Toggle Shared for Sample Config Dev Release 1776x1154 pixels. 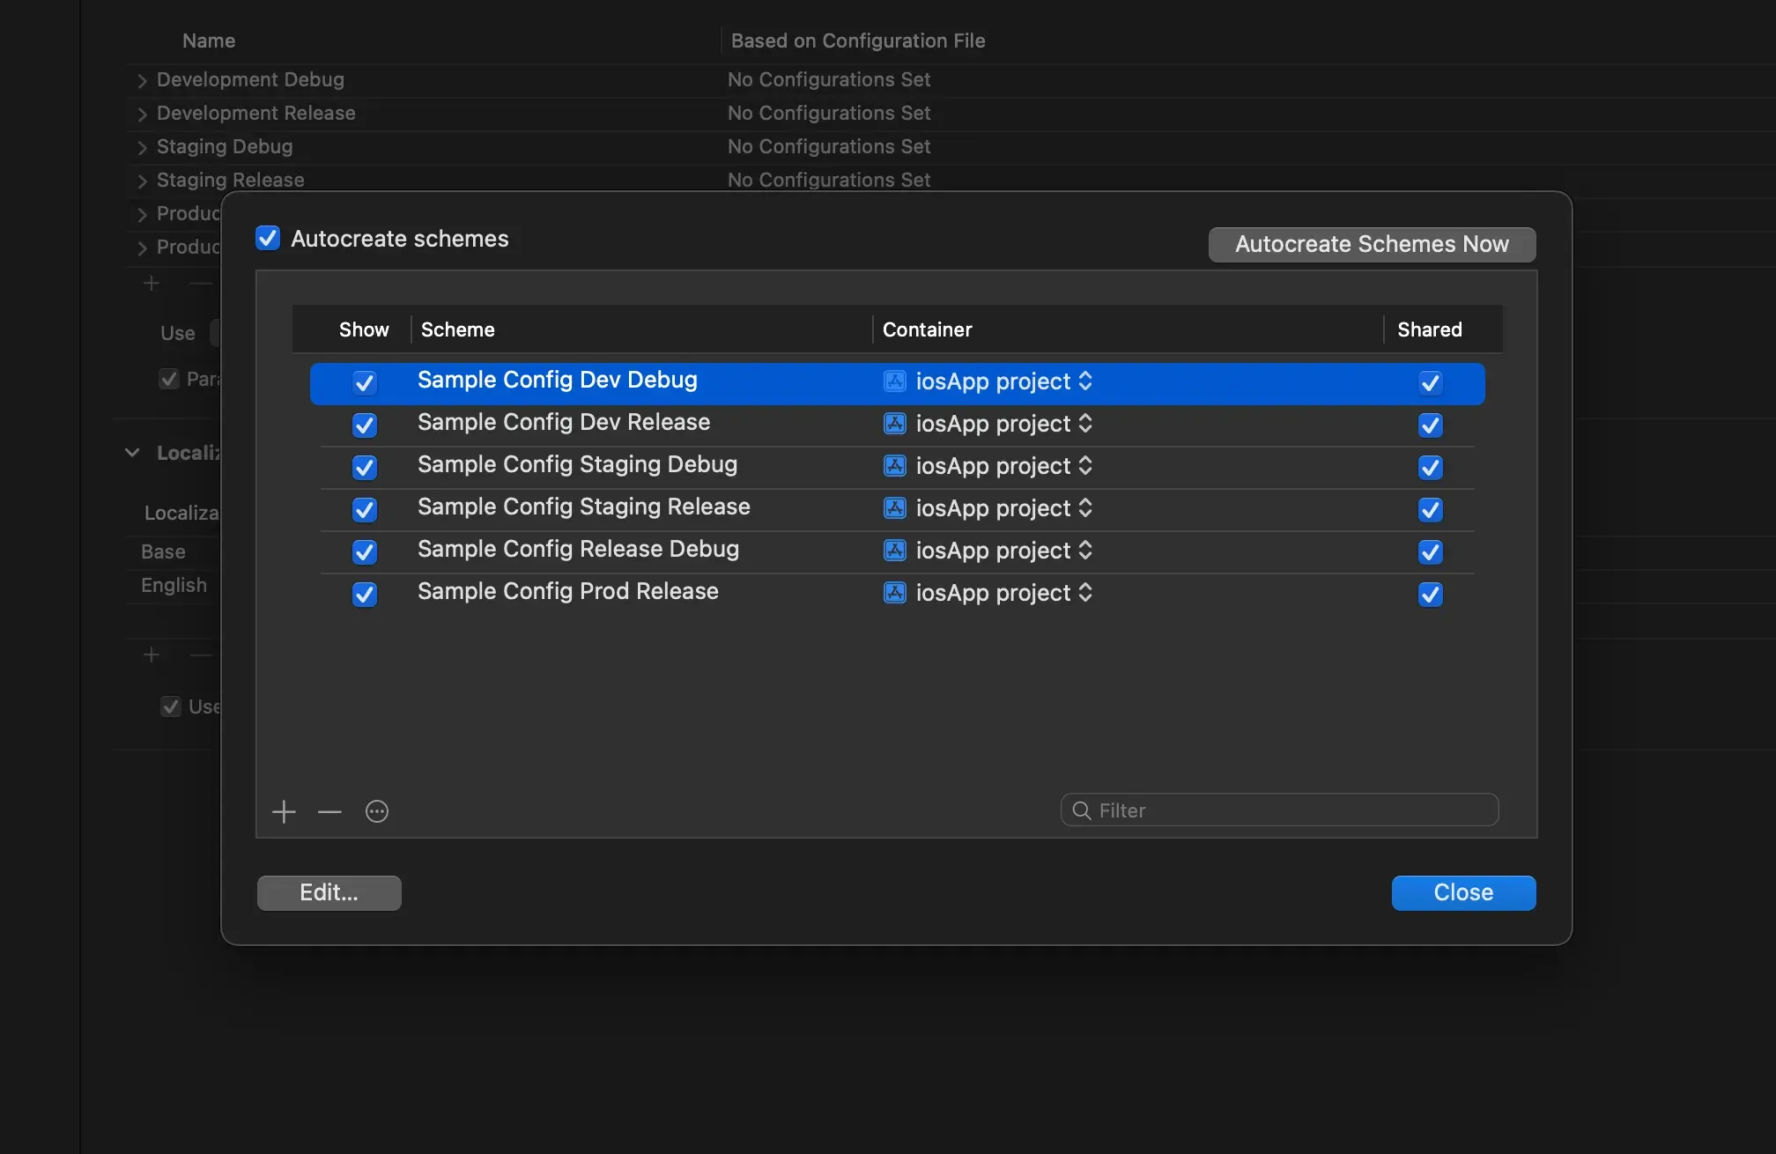1431,425
